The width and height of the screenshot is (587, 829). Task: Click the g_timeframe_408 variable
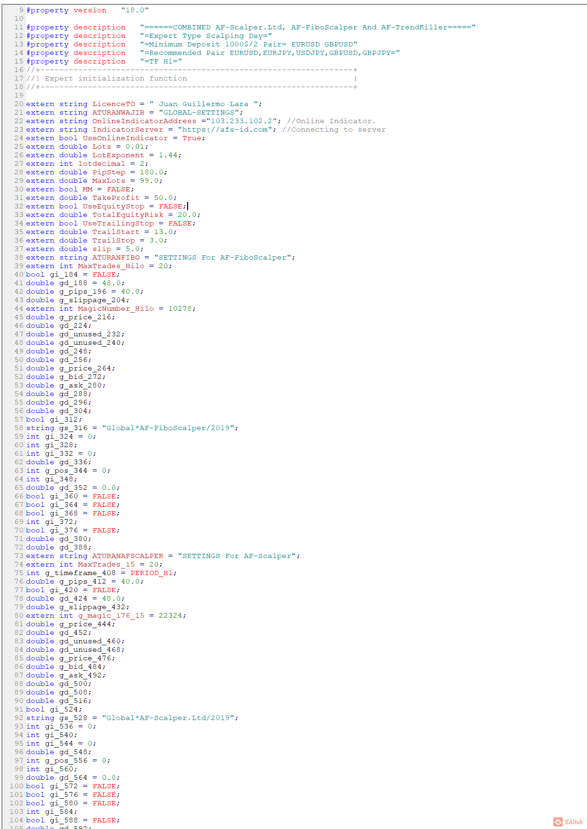80,573
